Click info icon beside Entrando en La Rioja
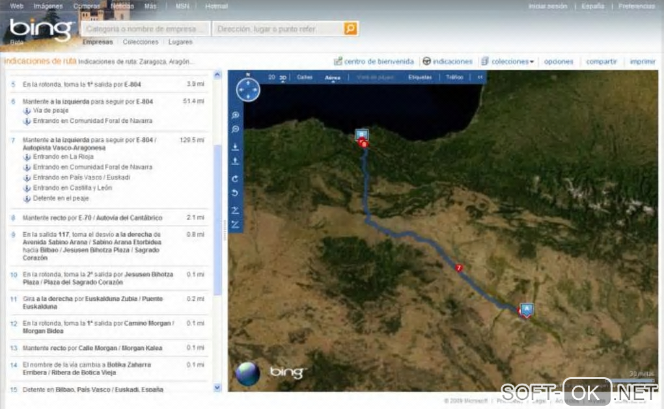664x409 pixels. 27,157
